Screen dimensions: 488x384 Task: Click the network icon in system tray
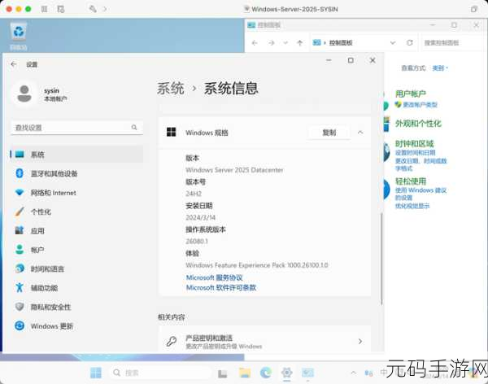[x=368, y=373]
